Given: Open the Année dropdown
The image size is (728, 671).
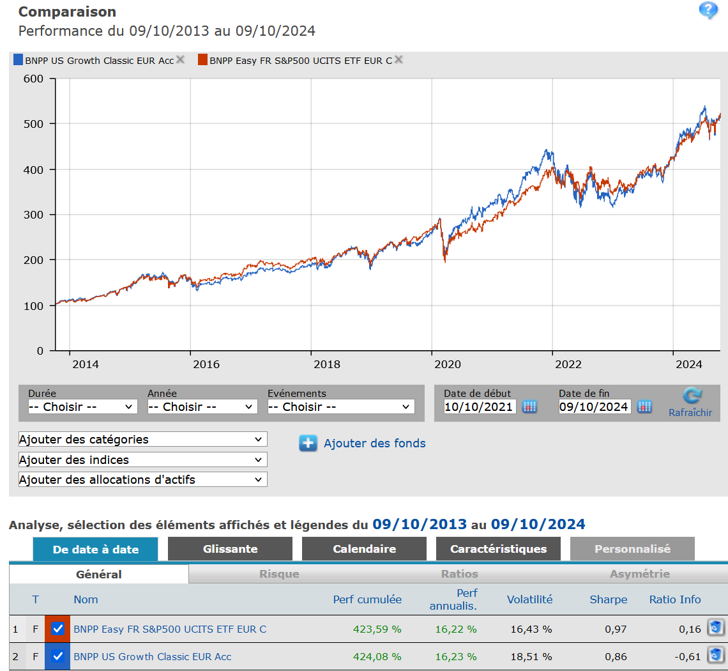Looking at the screenshot, I should point(202,406).
